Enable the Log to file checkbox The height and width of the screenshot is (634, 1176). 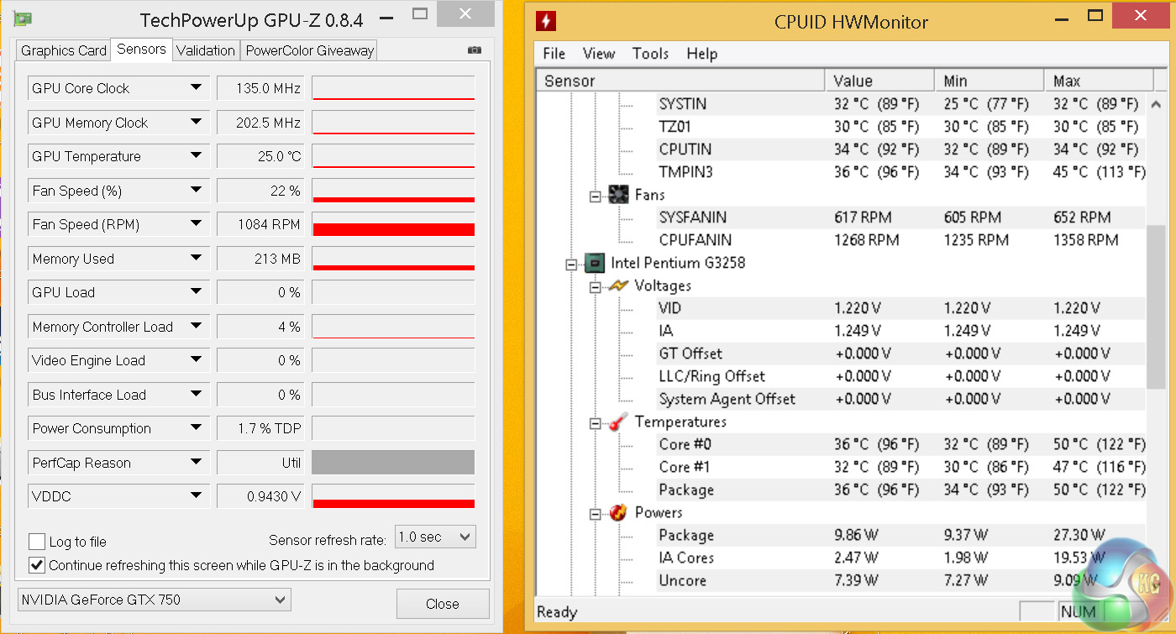coord(37,542)
